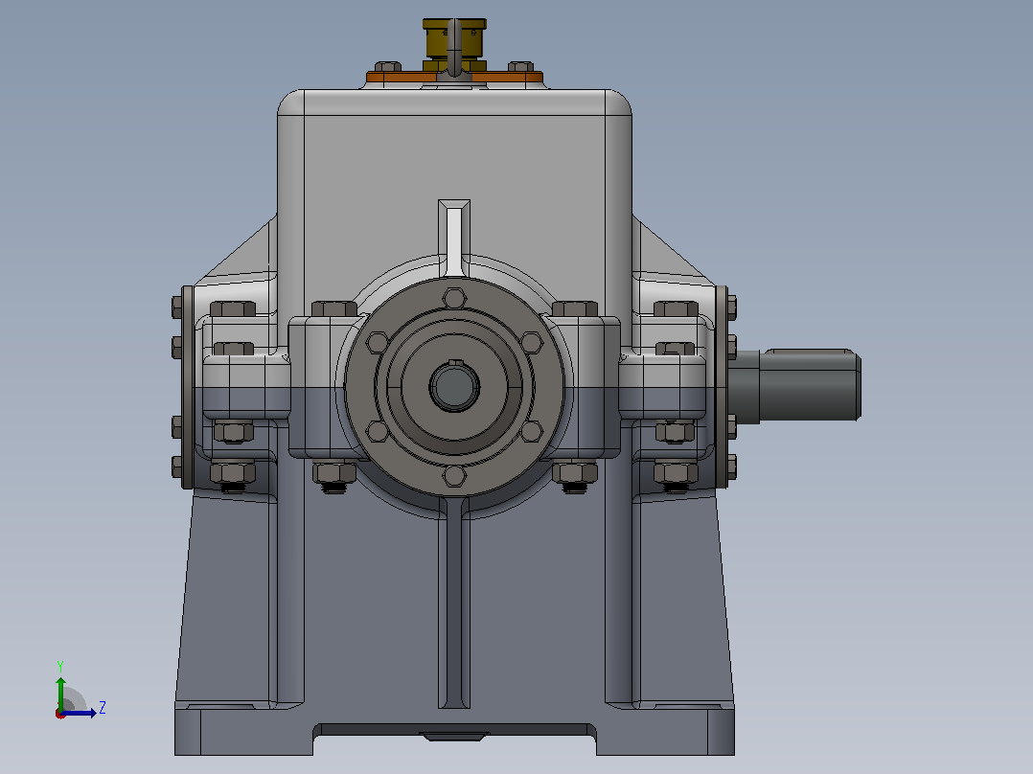Select the topmost hex bolt on the round end cap
The width and height of the screenshot is (1033, 774).
454,298
